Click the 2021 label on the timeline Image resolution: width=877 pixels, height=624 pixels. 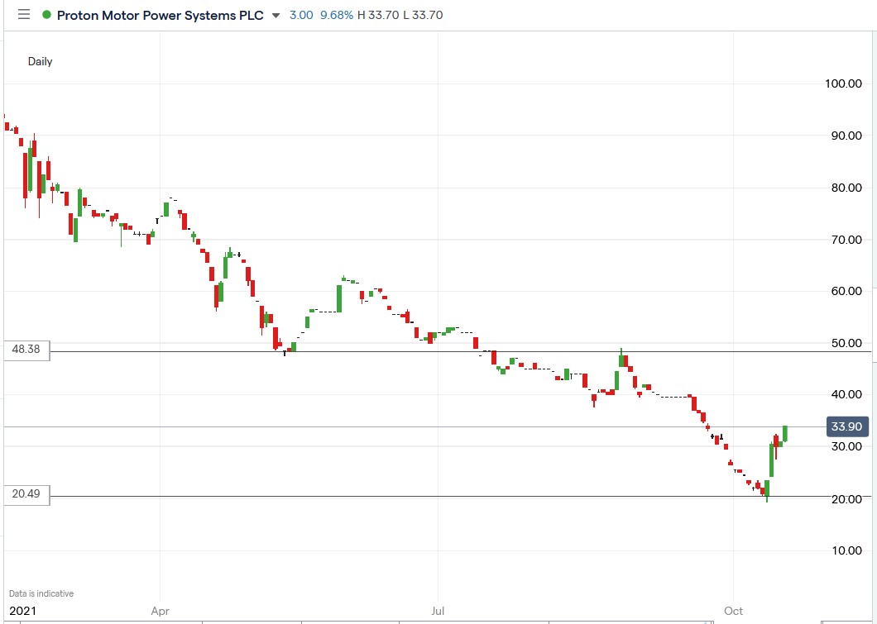22,612
